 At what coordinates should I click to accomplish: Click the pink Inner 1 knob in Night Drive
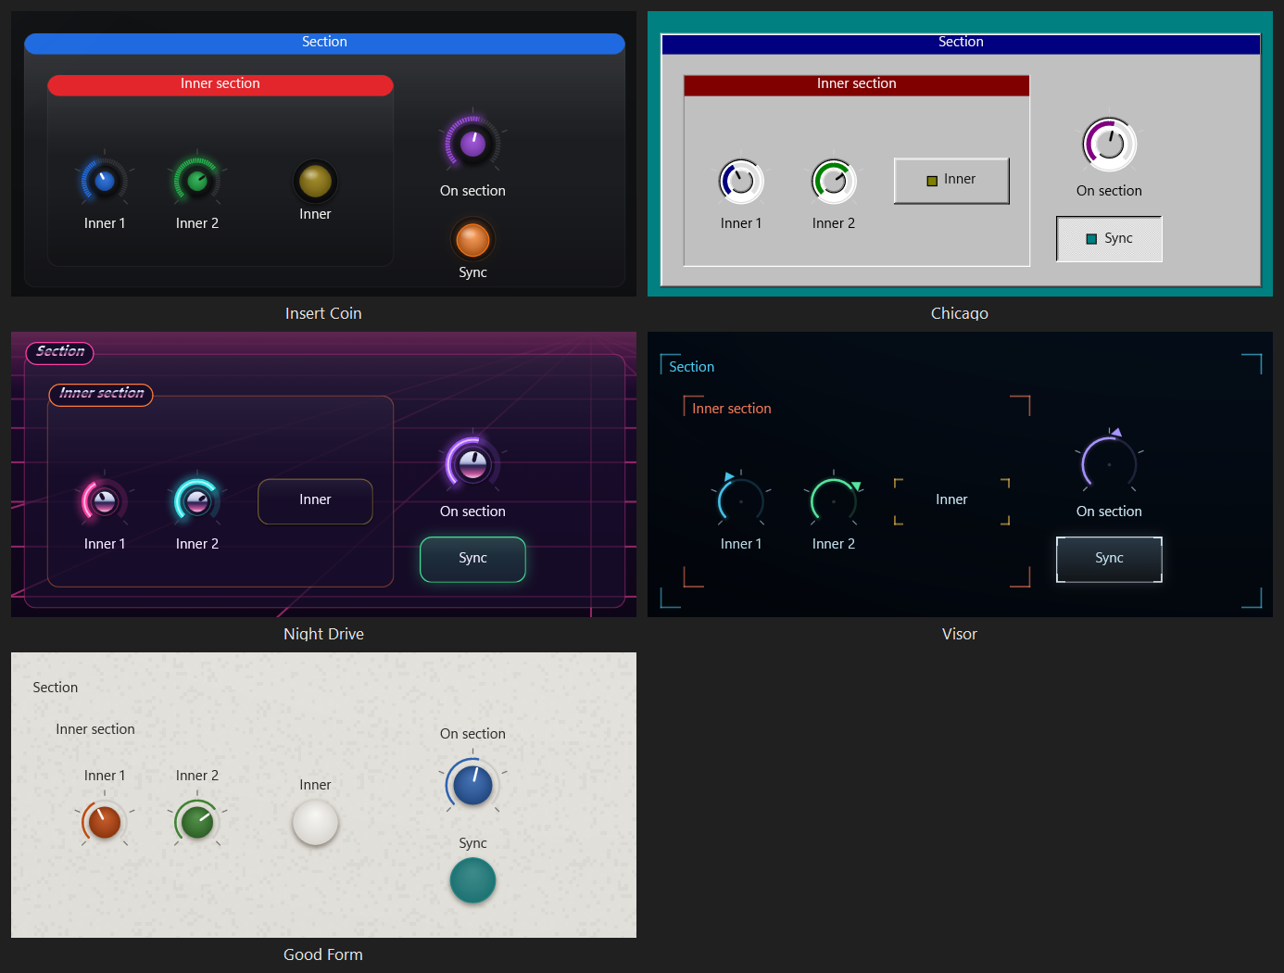pos(105,501)
